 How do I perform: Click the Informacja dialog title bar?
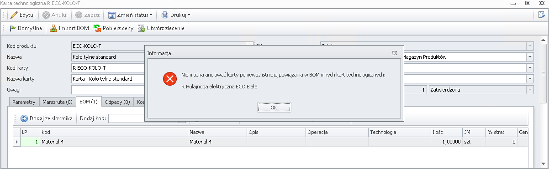(x=274, y=53)
